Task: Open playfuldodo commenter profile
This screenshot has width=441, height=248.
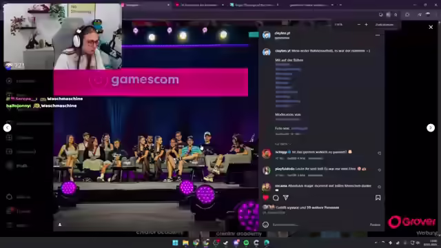Action: tap(285, 169)
